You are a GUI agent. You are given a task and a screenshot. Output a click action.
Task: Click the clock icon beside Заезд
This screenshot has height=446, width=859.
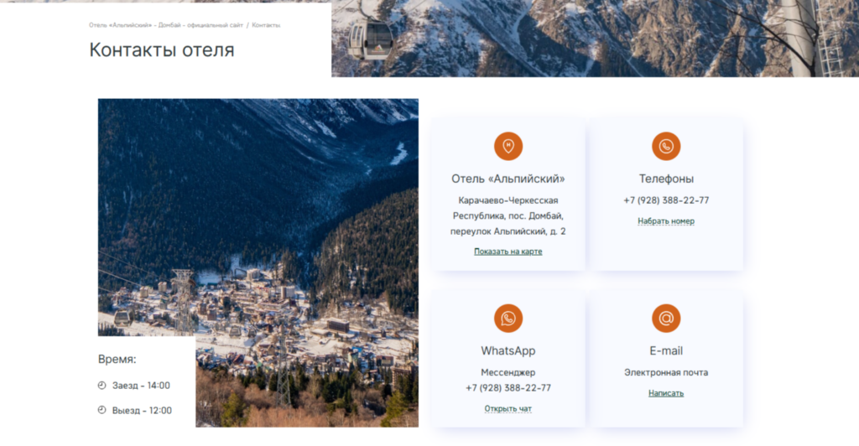[102, 386]
